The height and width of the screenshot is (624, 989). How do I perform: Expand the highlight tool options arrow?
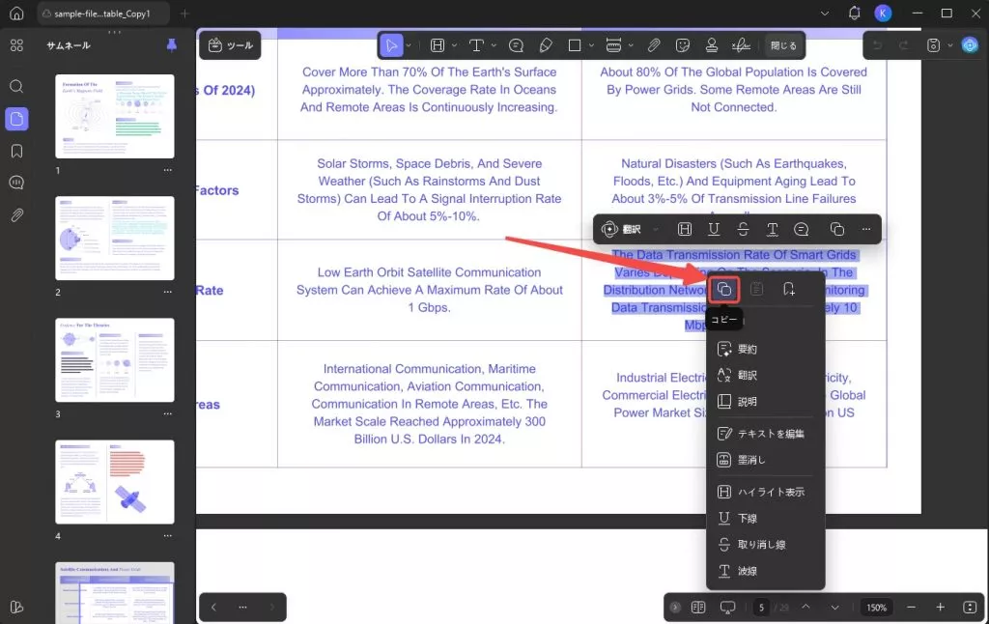(x=454, y=45)
